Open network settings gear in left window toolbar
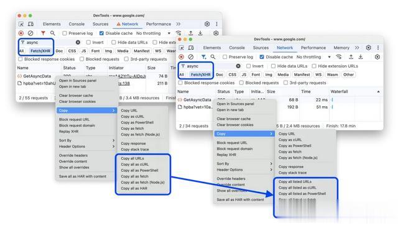 point(216,33)
